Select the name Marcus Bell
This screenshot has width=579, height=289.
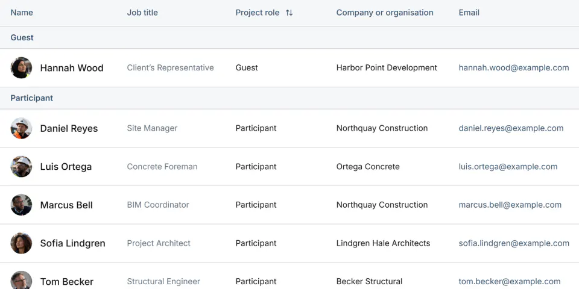tap(66, 205)
